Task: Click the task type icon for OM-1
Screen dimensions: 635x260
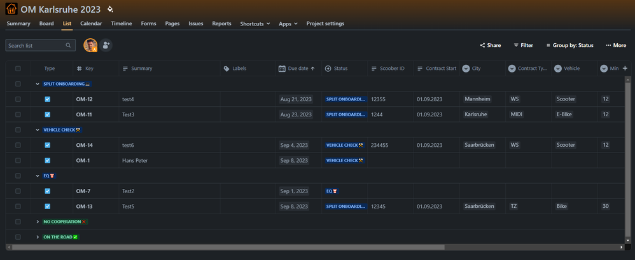Action: 47,161
